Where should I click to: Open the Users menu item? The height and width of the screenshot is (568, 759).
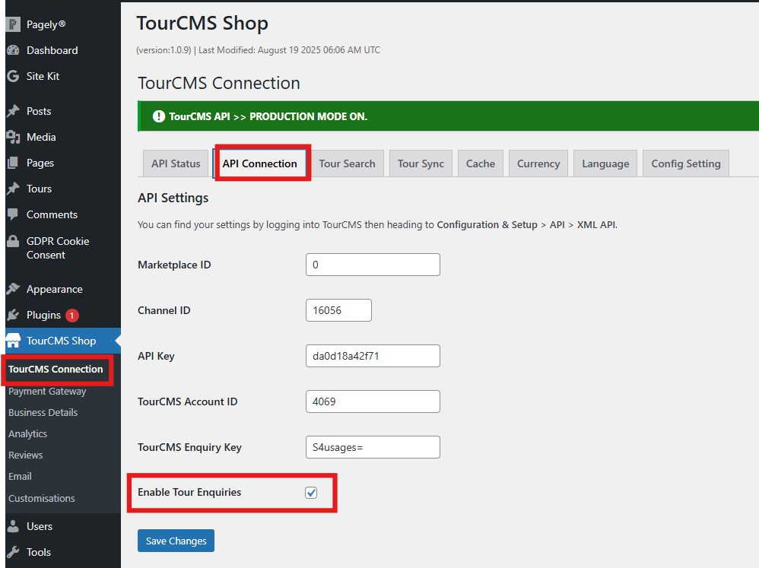coord(40,526)
